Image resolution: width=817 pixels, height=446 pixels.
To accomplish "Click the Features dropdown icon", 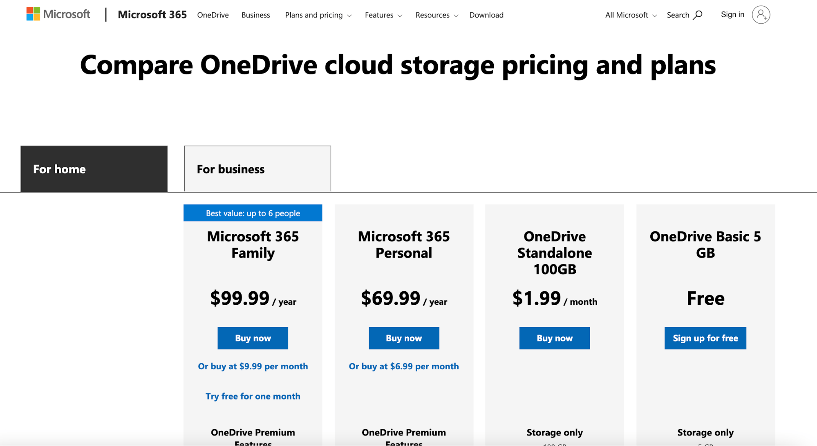I will coord(399,16).
